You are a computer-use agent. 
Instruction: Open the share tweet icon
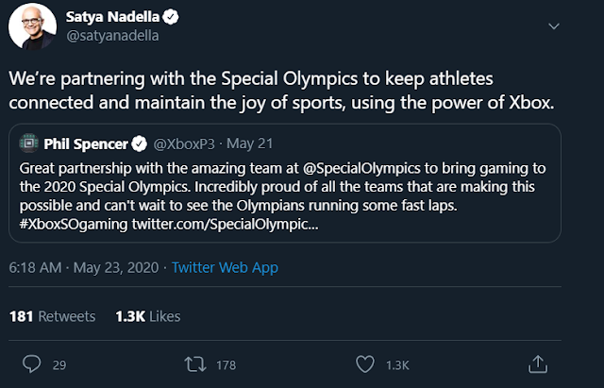coord(537,363)
